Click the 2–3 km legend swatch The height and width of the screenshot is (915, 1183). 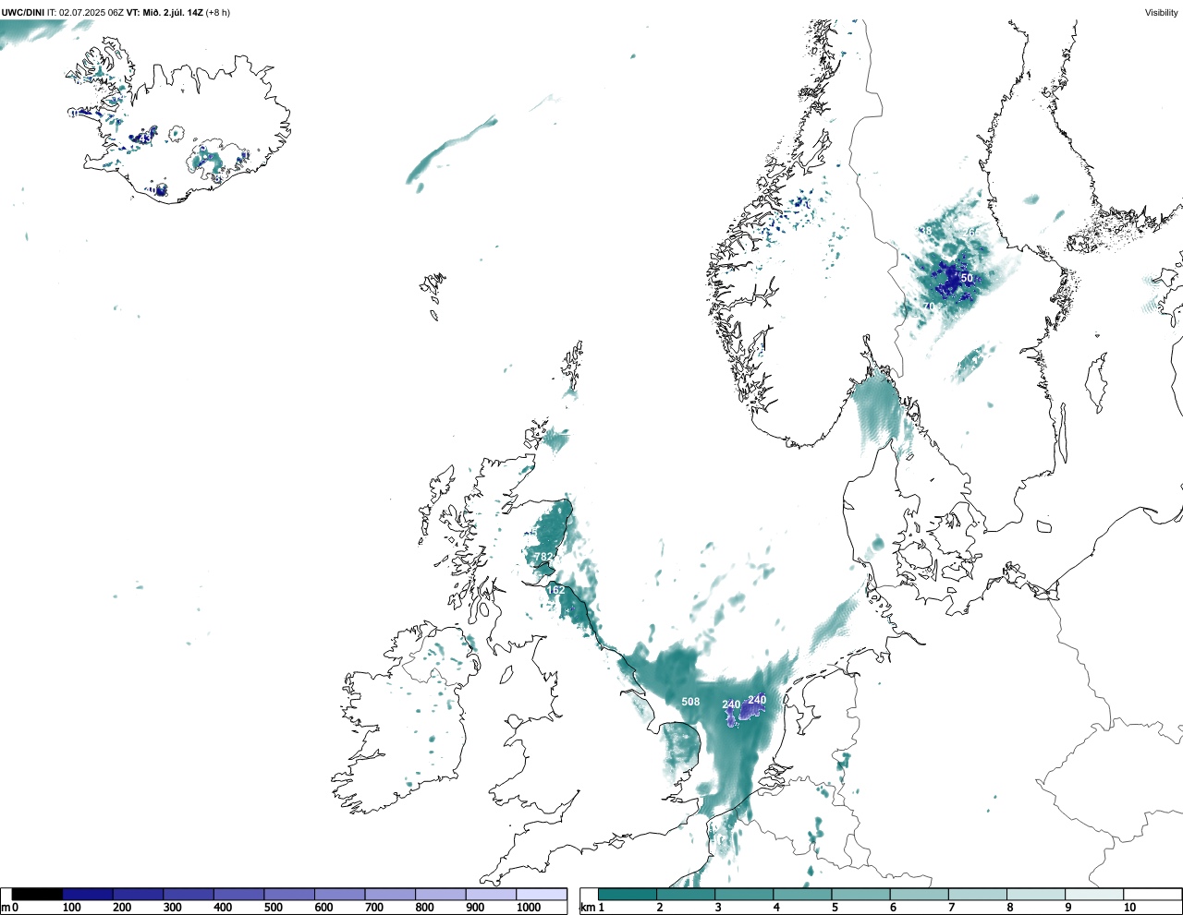coord(686,894)
